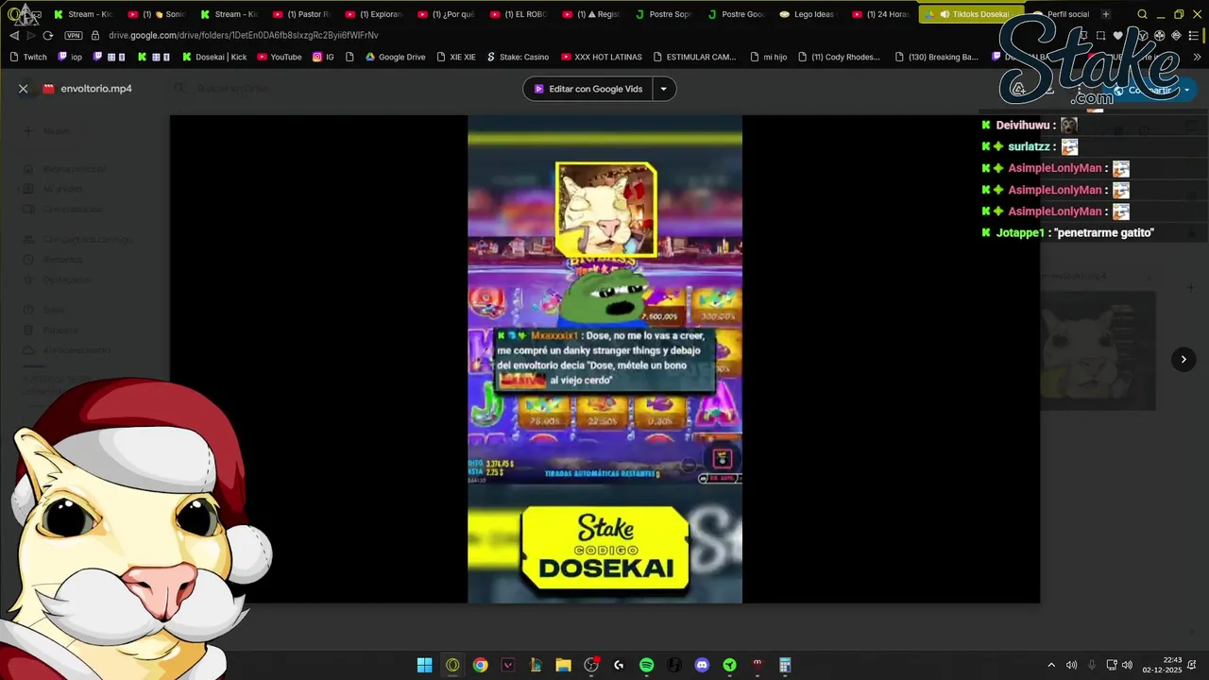
Task: Switch to EL ROBO YouTube tab
Action: point(518,14)
